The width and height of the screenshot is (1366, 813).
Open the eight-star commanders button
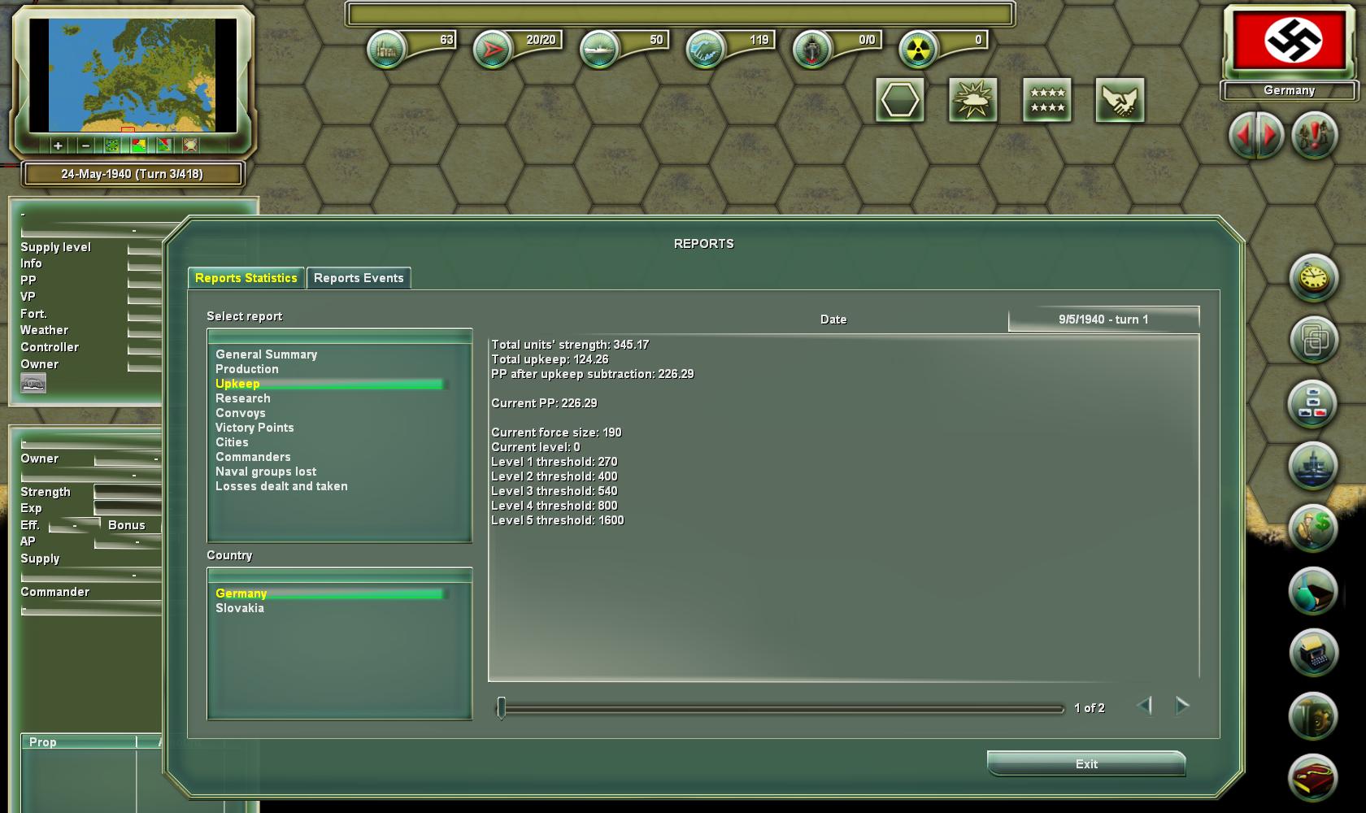tap(1047, 100)
